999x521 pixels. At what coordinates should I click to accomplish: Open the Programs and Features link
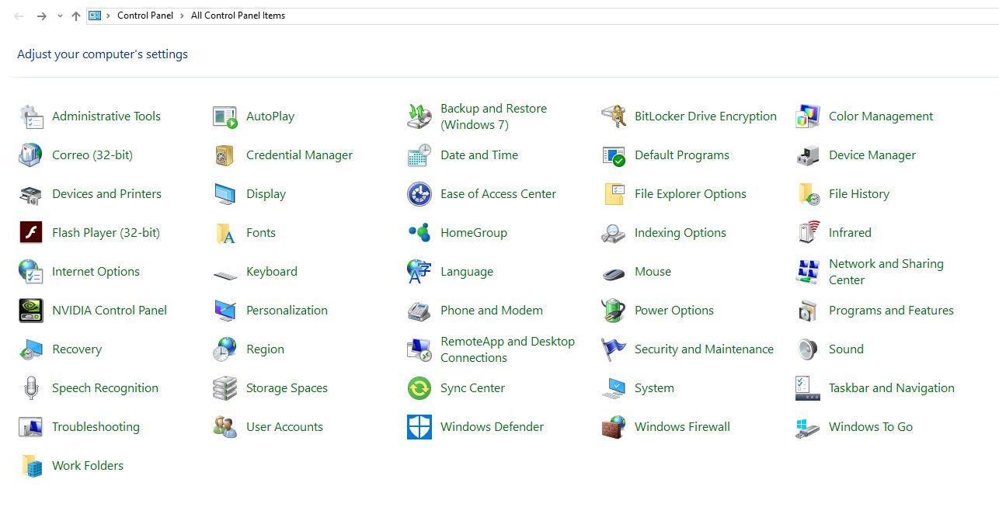coord(890,311)
